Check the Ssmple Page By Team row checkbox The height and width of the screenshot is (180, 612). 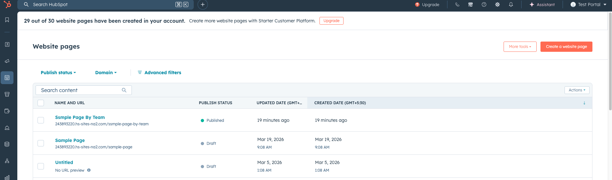tap(41, 120)
